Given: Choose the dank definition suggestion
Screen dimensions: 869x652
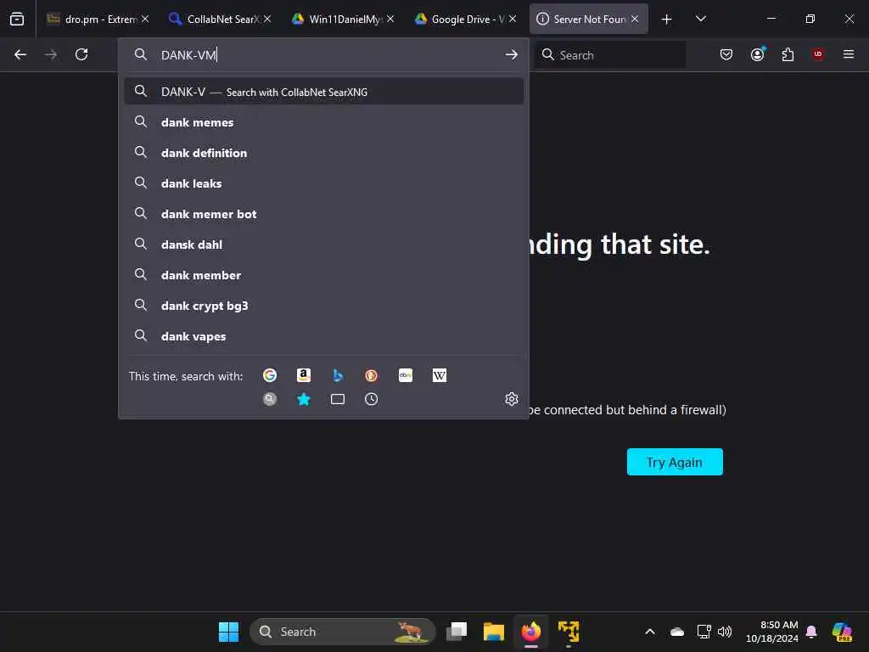Looking at the screenshot, I should (323, 153).
